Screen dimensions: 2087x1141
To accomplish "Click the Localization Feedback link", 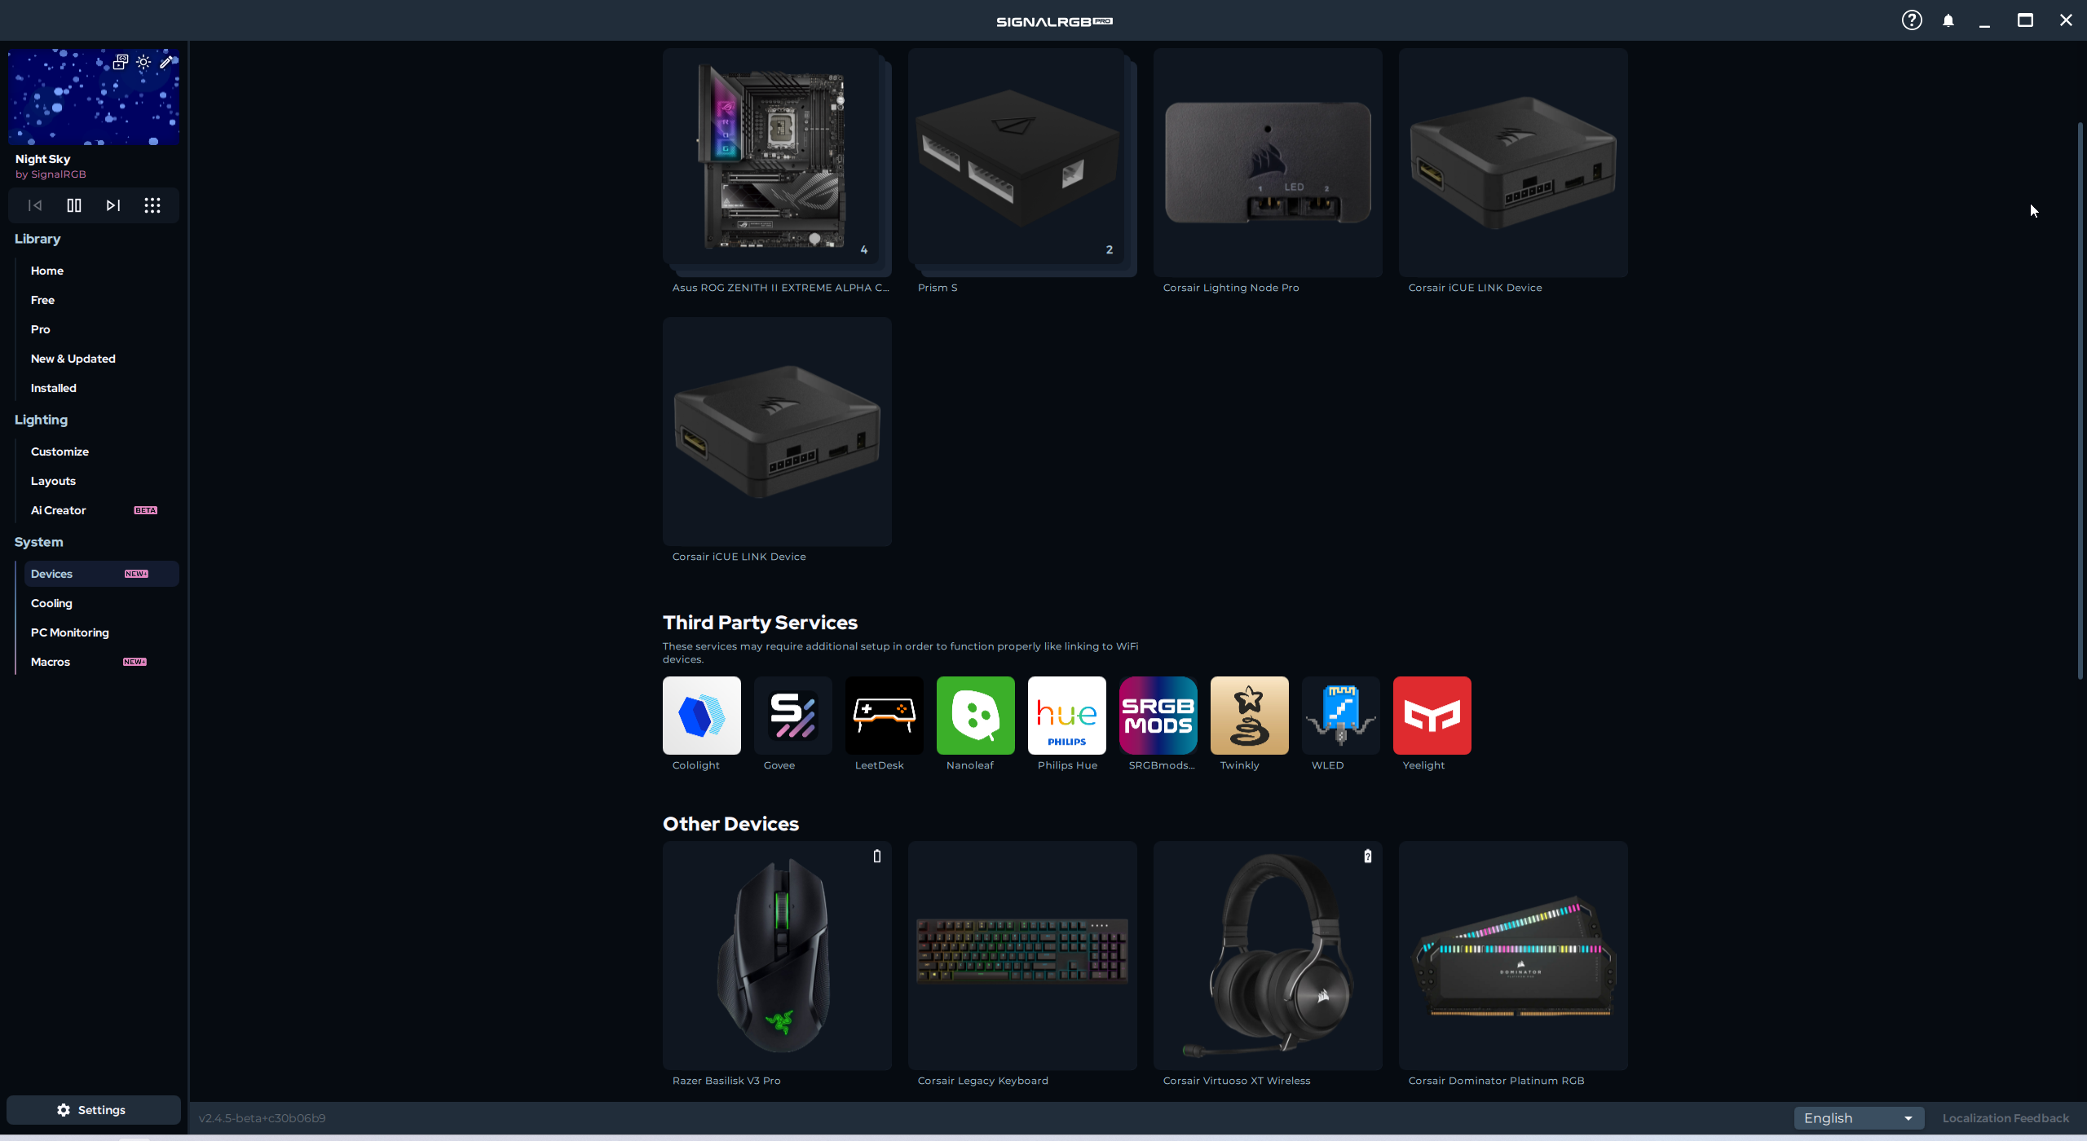I will 2005,1118.
